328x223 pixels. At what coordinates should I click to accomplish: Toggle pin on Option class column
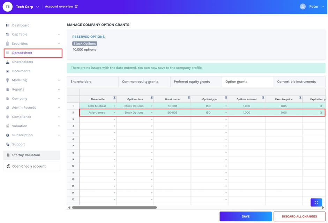pyautogui.click(x=151, y=98)
